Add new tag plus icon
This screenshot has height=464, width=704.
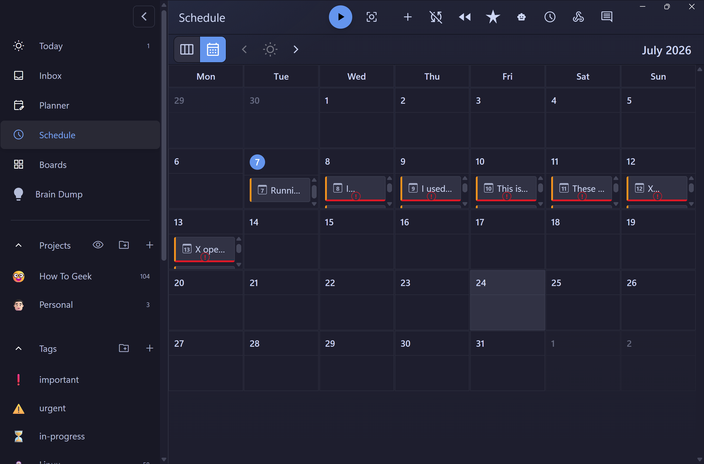150,348
